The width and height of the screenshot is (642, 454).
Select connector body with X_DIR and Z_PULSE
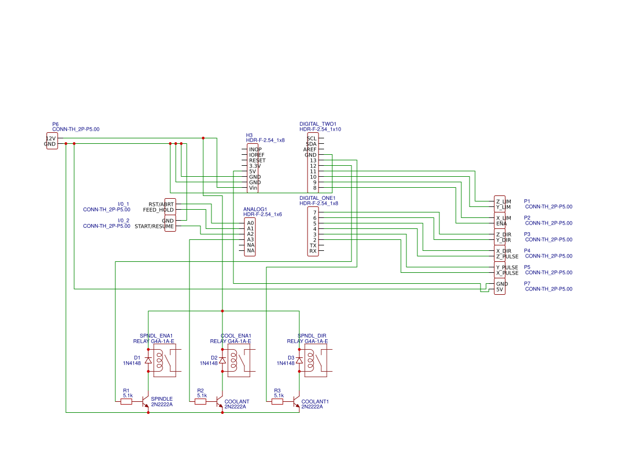500,254
